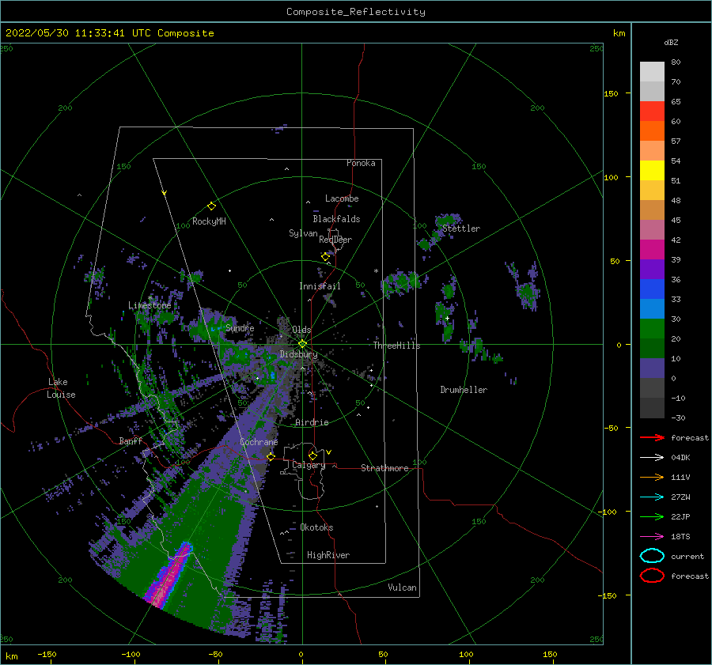The width and height of the screenshot is (712, 665).
Task: Click the yellow diamond marker in Calgary
Action: 312,455
